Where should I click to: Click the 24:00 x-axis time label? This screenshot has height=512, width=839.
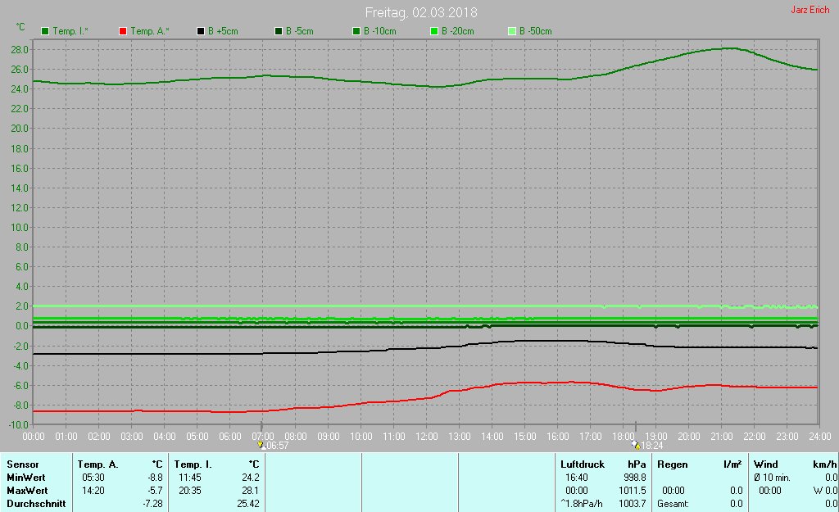click(x=819, y=437)
